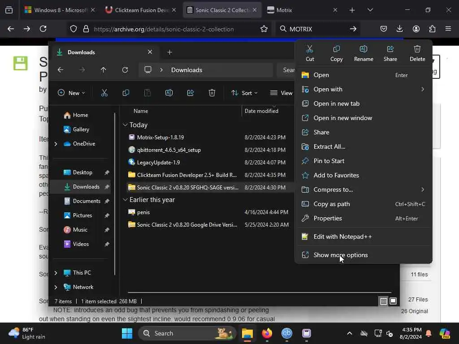Click Firefox address bar URL
This screenshot has height=344, width=459.
click(x=164, y=29)
